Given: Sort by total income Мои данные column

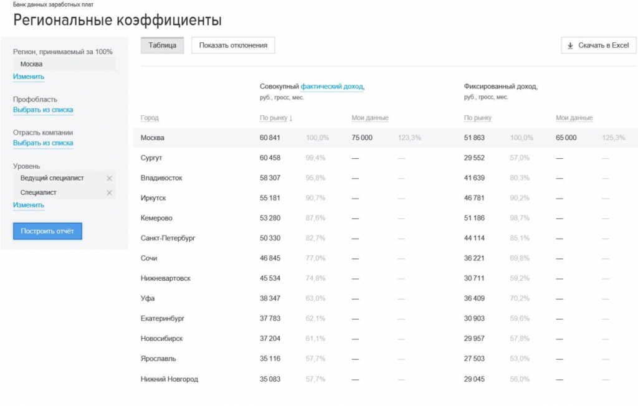Looking at the screenshot, I should pyautogui.click(x=369, y=118).
